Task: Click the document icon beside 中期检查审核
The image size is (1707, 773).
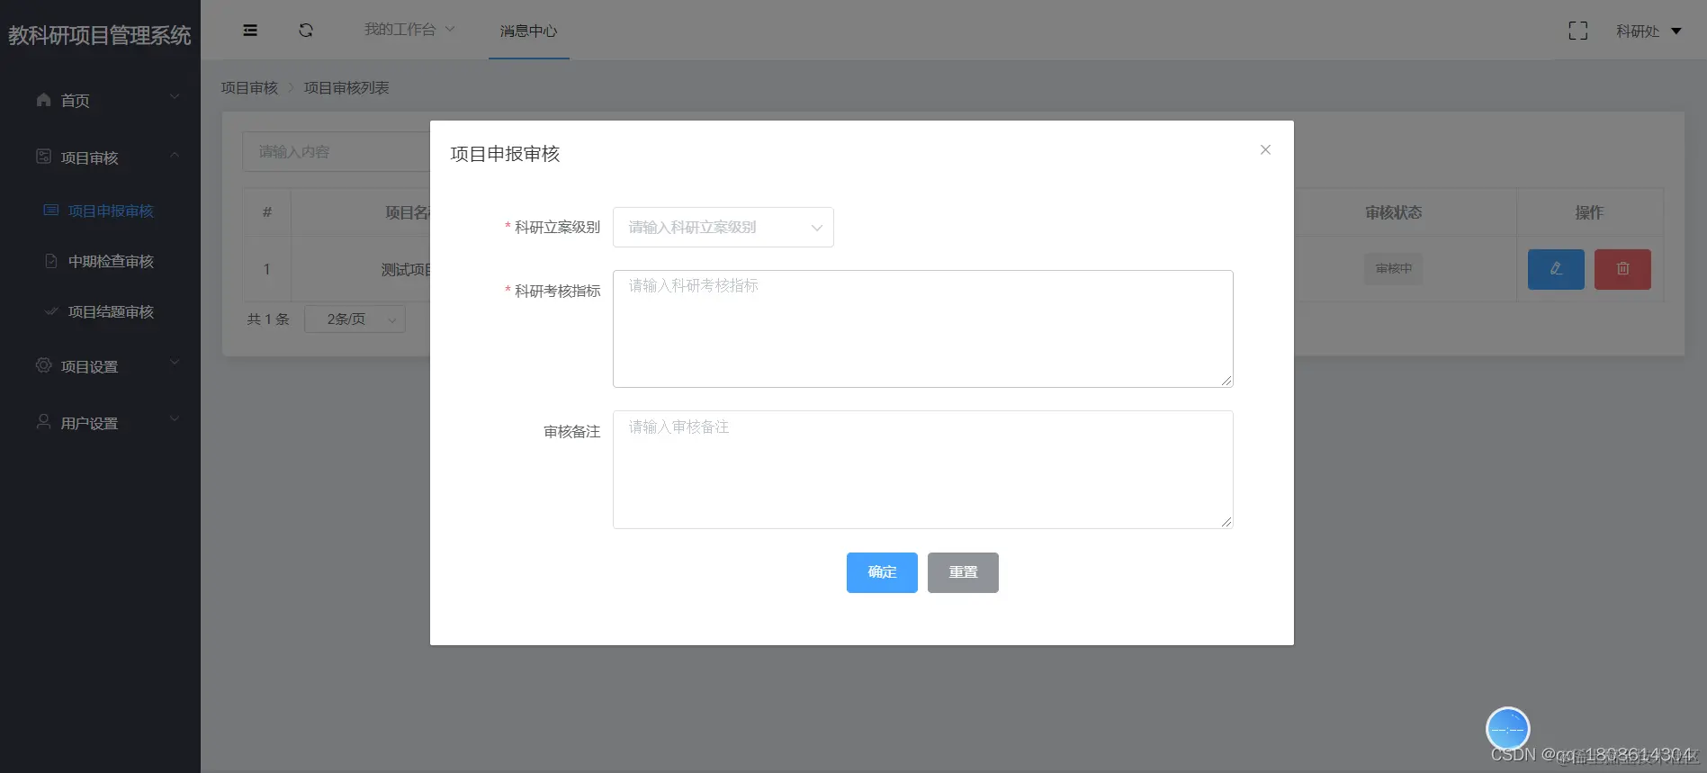Action: click(x=51, y=261)
